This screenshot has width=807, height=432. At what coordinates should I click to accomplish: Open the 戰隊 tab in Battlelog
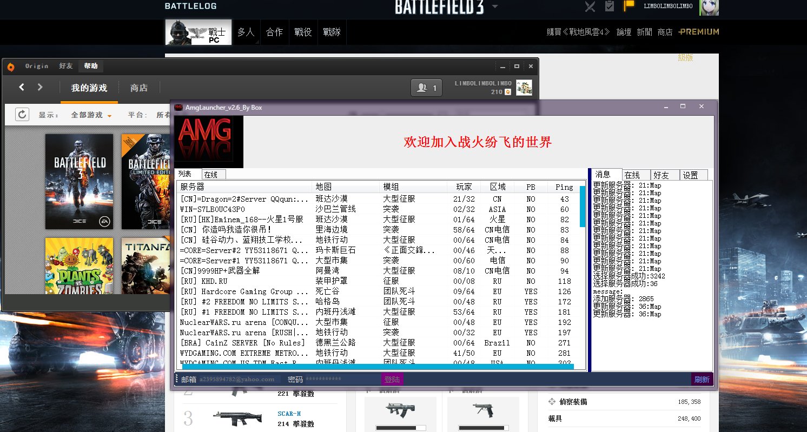(332, 32)
